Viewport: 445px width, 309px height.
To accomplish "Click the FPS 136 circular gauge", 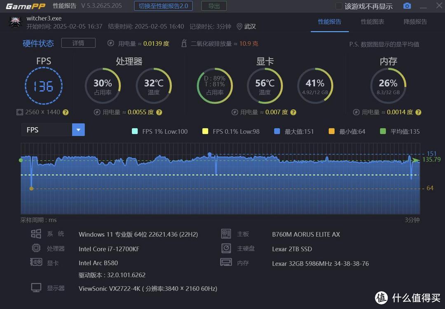I will click(44, 86).
